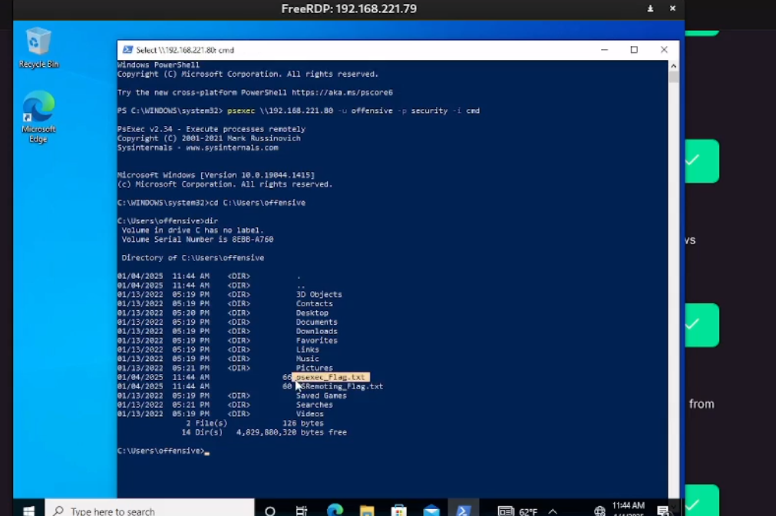Click the PowerShell icon in the cmd title bar

click(x=127, y=49)
